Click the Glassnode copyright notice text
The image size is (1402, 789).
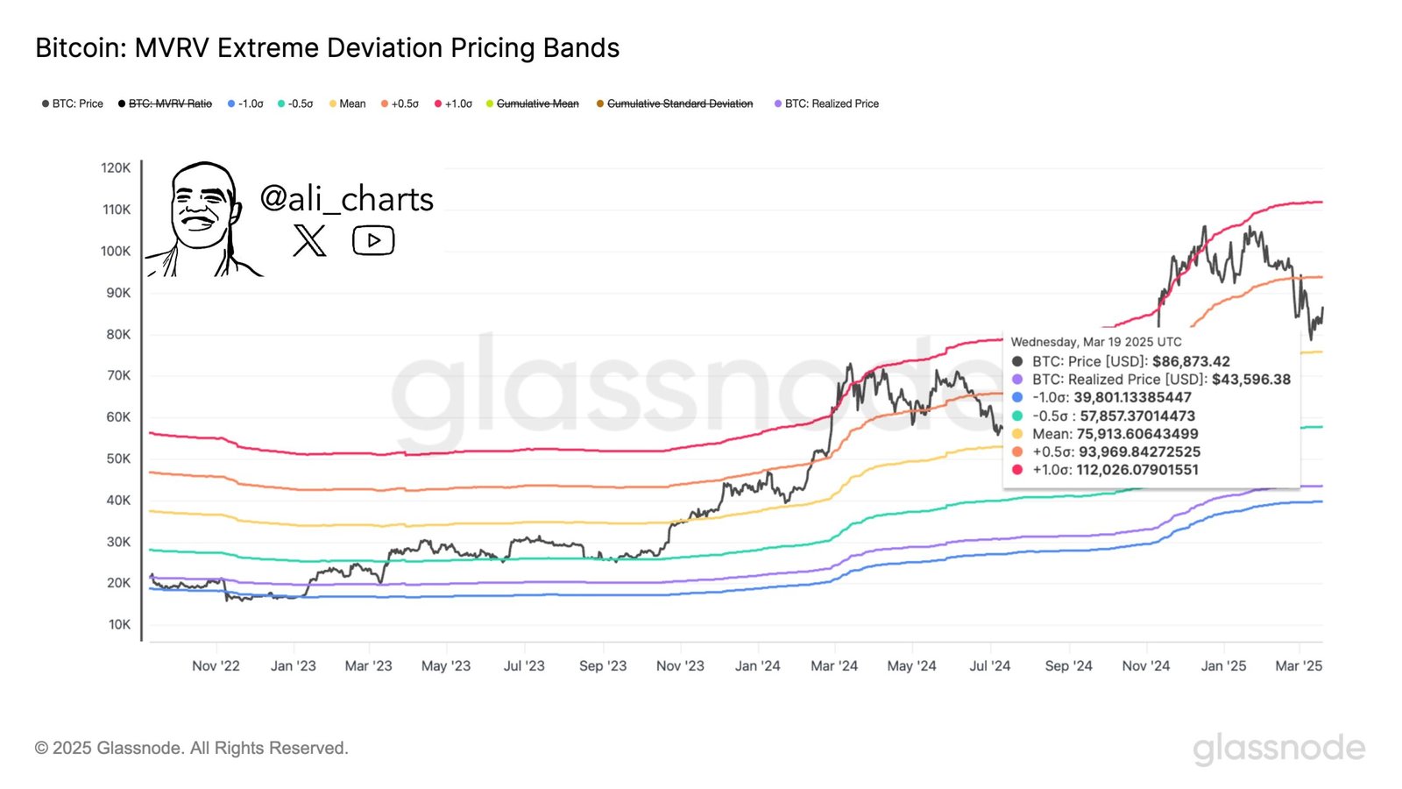[x=192, y=748]
